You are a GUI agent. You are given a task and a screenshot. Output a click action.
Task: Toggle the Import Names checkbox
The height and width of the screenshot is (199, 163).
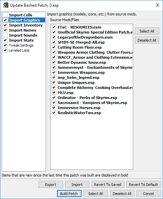click(x=5, y=30)
